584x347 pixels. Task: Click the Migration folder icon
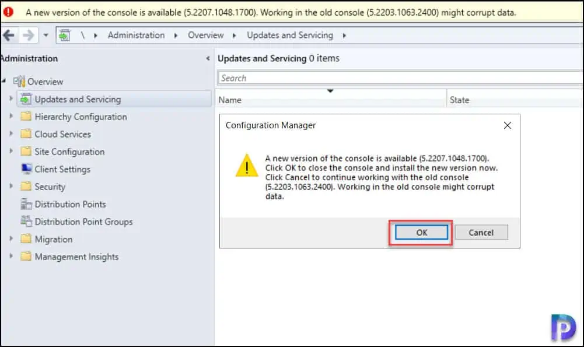[26, 239]
